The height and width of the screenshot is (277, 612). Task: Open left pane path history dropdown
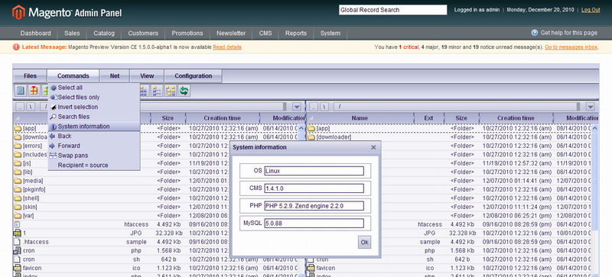(x=297, y=107)
